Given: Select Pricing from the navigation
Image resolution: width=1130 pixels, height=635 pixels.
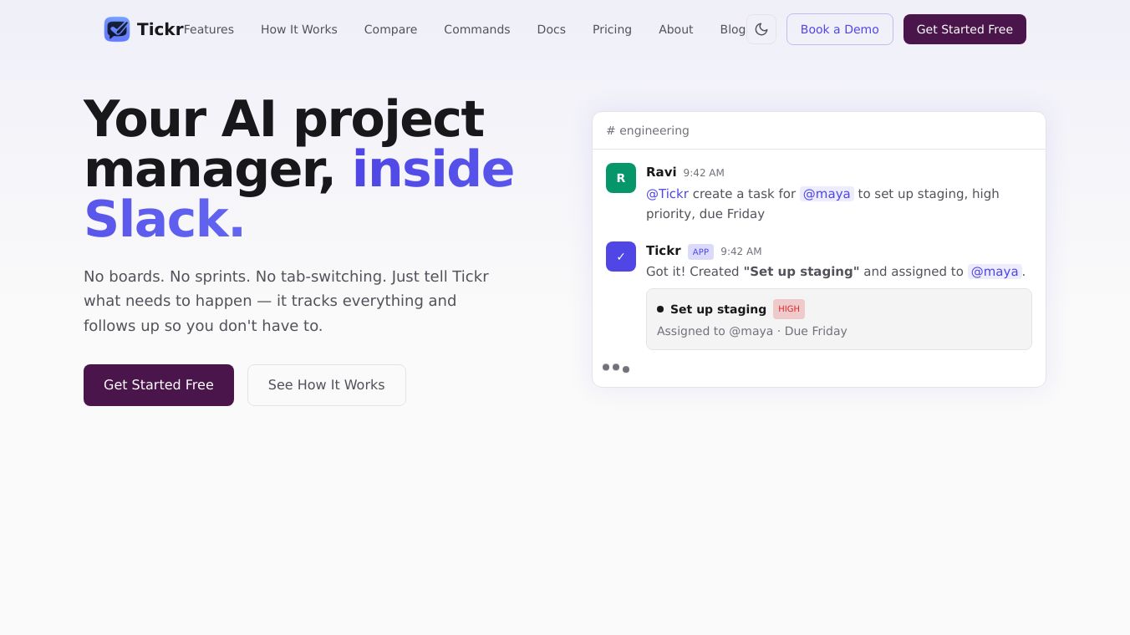Looking at the screenshot, I should (612, 29).
